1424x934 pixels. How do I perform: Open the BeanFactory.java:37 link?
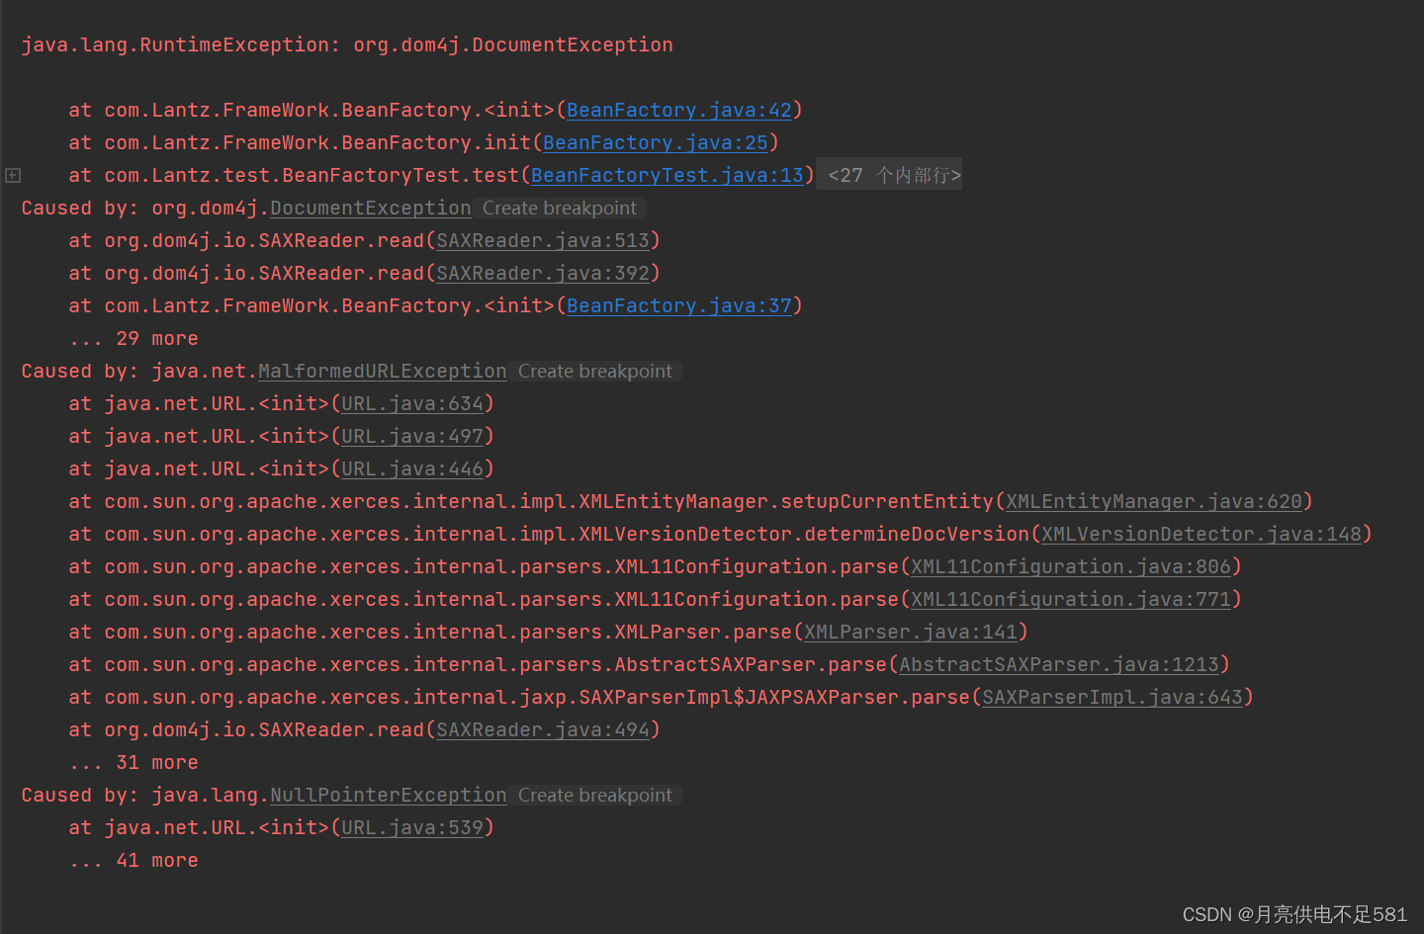tap(679, 306)
